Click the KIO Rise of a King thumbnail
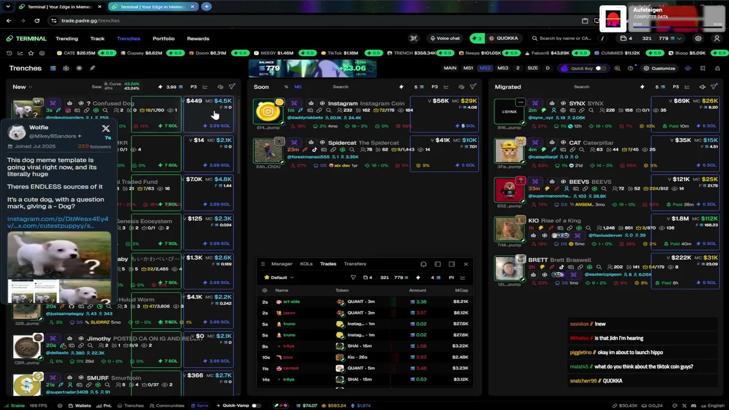Viewport: 729px width, 410px height. click(x=509, y=229)
